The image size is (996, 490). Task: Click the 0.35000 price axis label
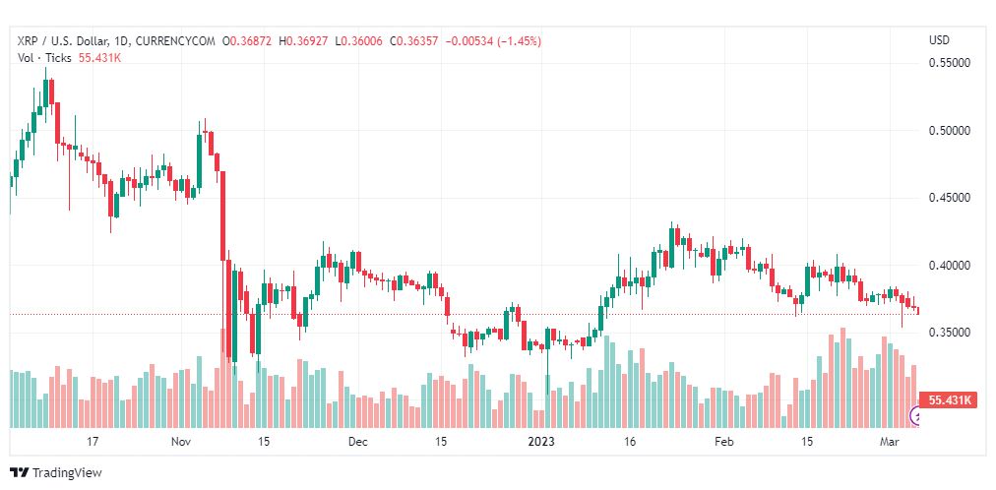tap(950, 334)
